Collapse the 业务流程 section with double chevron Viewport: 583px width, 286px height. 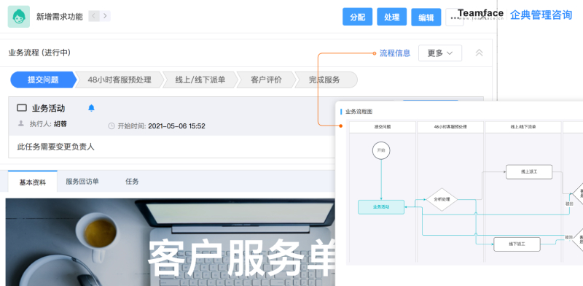pos(479,53)
